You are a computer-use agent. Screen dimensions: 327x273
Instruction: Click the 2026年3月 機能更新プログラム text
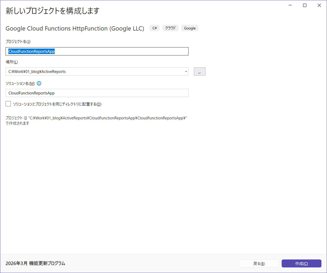coord(35,263)
